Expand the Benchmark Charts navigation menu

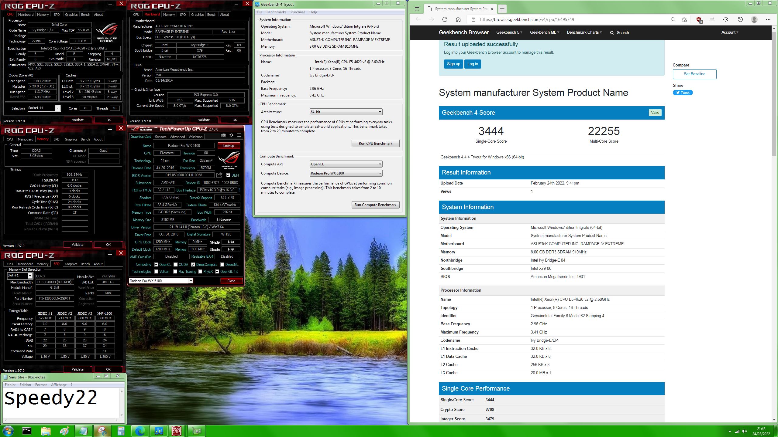pyautogui.click(x=584, y=32)
